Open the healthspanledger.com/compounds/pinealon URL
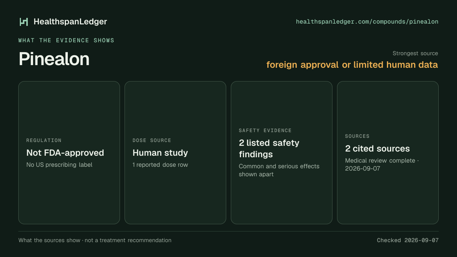 pyautogui.click(x=367, y=22)
